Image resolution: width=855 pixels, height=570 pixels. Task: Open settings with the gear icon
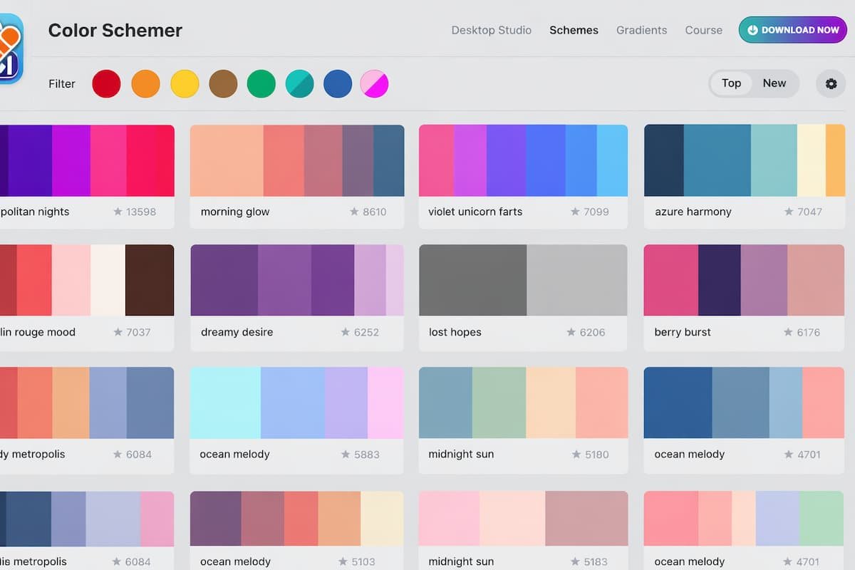(x=831, y=83)
